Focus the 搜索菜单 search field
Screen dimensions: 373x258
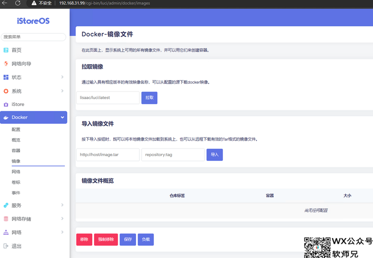pyautogui.click(x=34, y=37)
